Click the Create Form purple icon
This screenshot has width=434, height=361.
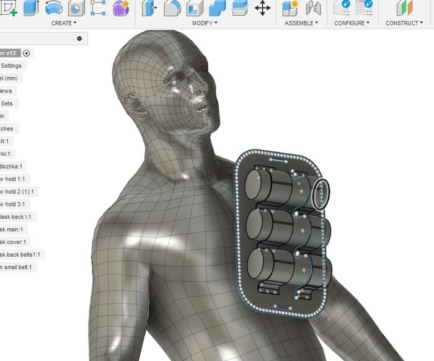122,8
